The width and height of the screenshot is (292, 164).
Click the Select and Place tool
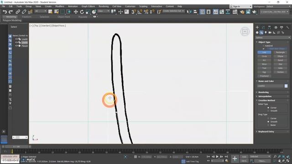[x=94, y=12]
